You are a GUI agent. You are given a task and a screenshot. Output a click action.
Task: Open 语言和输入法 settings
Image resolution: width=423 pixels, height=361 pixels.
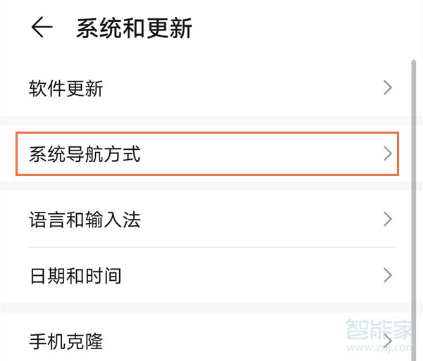point(85,220)
